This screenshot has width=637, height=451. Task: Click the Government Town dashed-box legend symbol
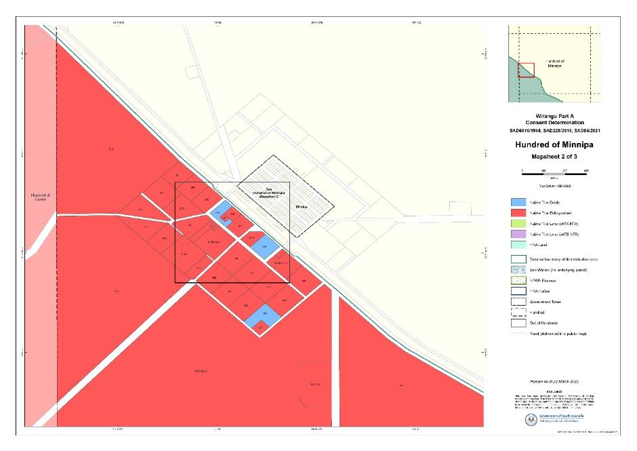click(518, 302)
